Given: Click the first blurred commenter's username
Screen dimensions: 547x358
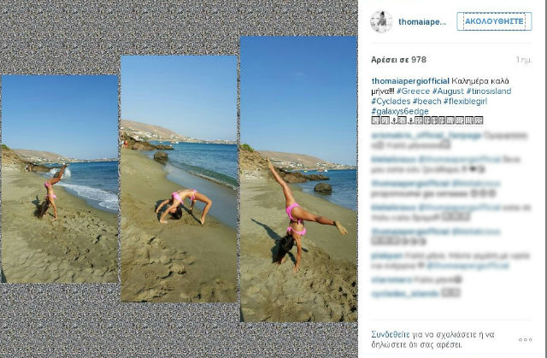Looking at the screenshot, I should click(426, 136).
